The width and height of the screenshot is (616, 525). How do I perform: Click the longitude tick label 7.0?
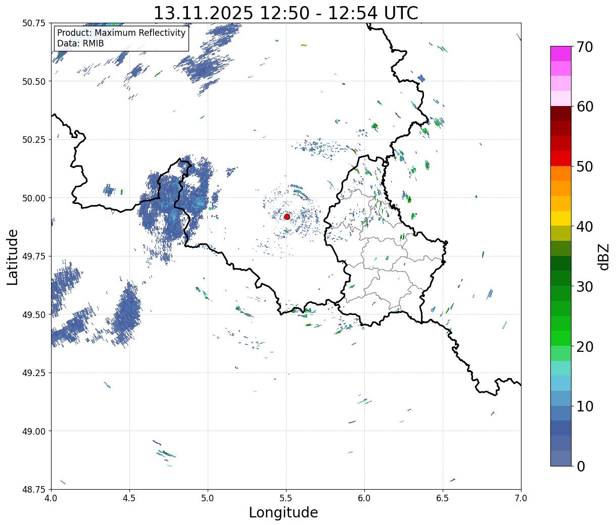pos(521,498)
